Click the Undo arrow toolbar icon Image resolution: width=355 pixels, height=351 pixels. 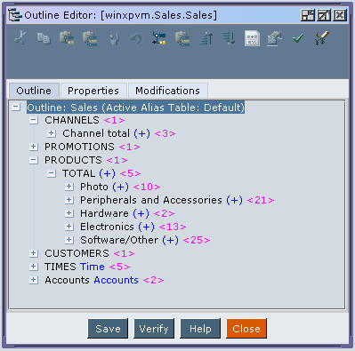click(136, 38)
